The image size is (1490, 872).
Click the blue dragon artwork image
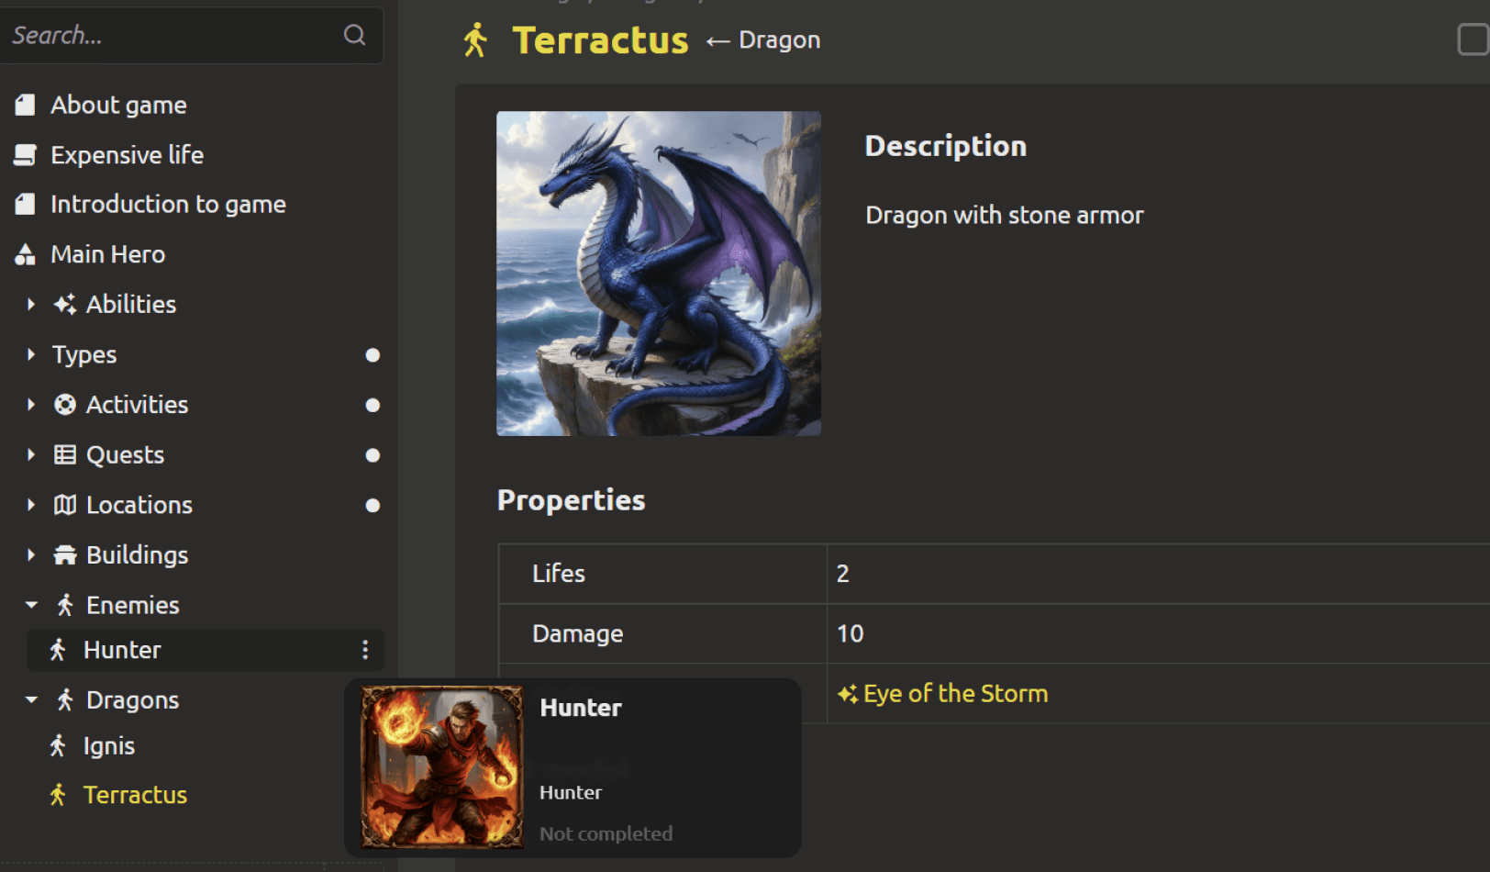659,274
